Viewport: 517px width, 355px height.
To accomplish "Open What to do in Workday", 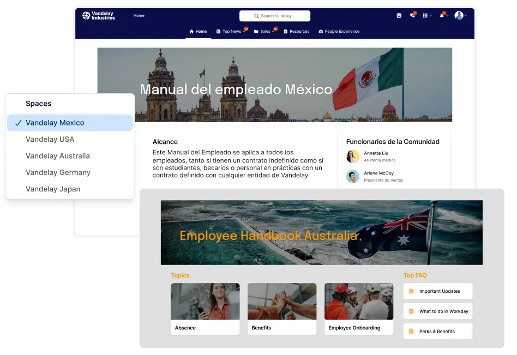I will coord(437,311).
